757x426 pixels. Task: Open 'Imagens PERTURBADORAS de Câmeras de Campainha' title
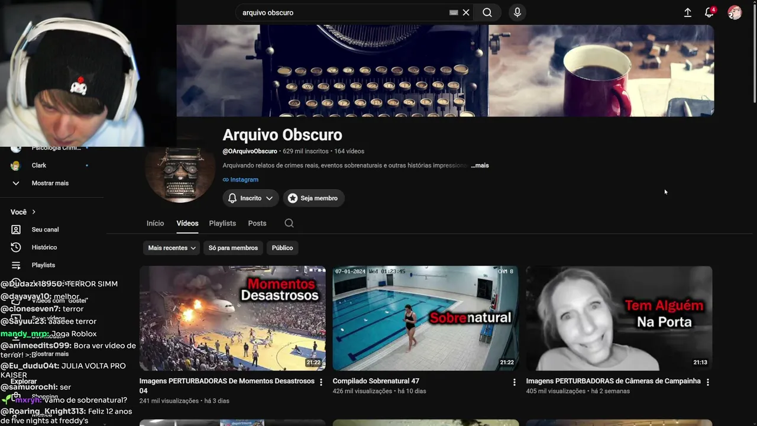[613, 381]
